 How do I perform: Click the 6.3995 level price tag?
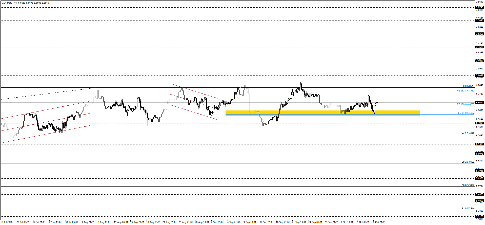tap(480, 123)
